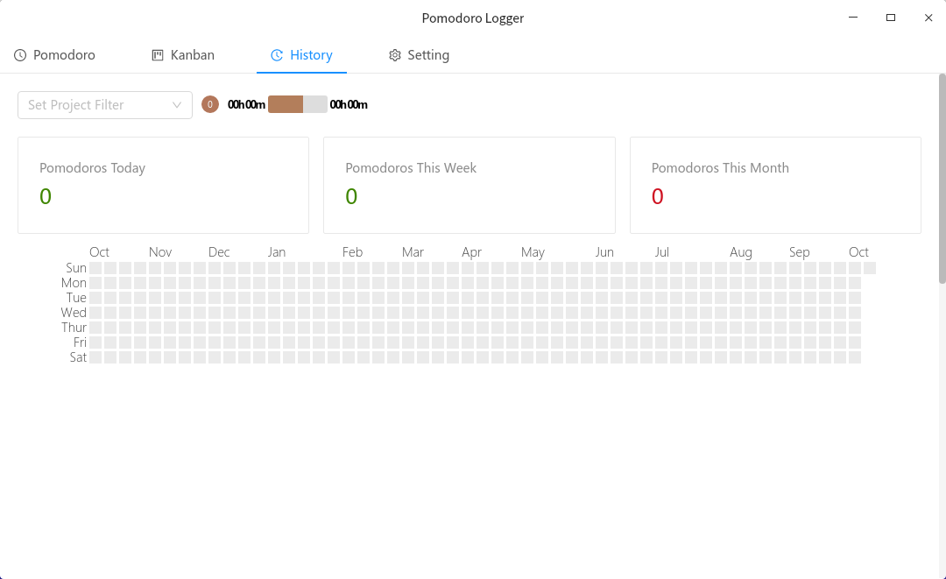Click the brown circular 0 badge
946x579 pixels.
(210, 104)
